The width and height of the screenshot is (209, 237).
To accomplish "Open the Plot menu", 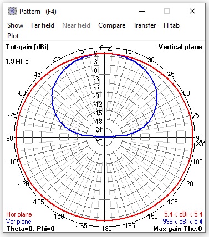I will (13, 36).
